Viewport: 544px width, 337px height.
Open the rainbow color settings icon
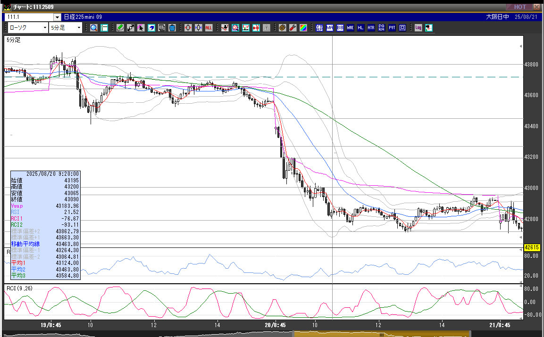(303, 28)
